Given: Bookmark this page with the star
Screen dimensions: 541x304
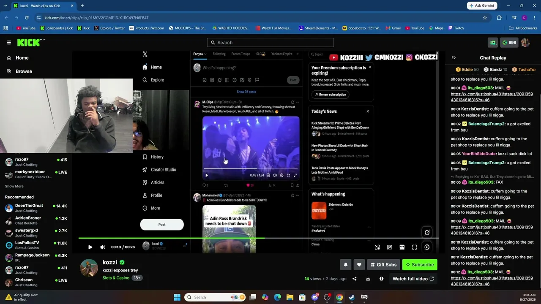Looking at the screenshot, I should [x=485, y=18].
